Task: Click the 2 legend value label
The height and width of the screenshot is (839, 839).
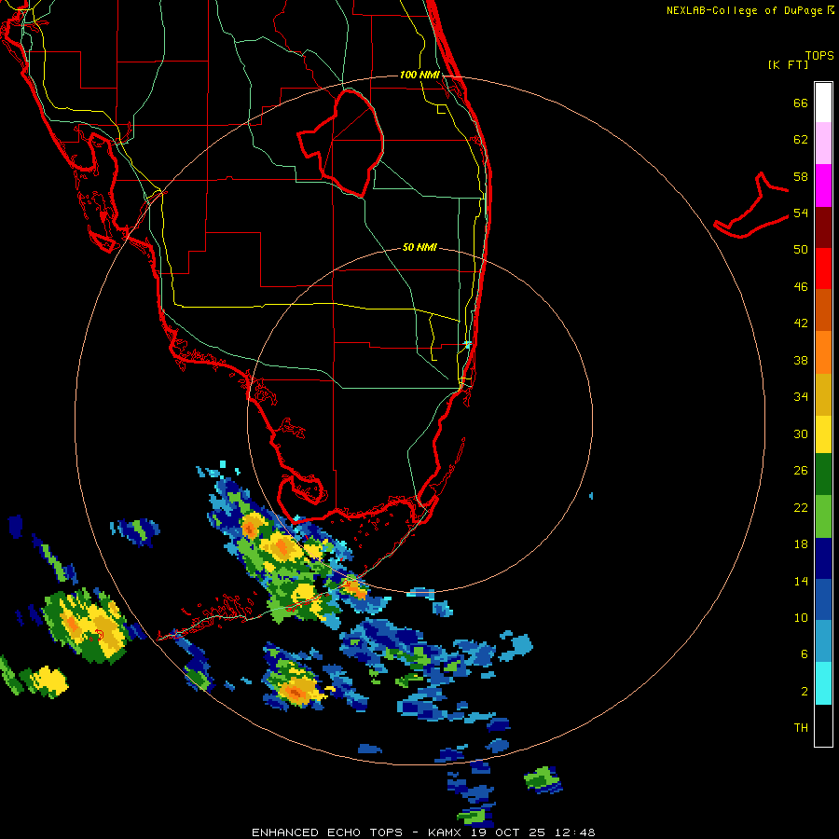Action: pos(805,692)
